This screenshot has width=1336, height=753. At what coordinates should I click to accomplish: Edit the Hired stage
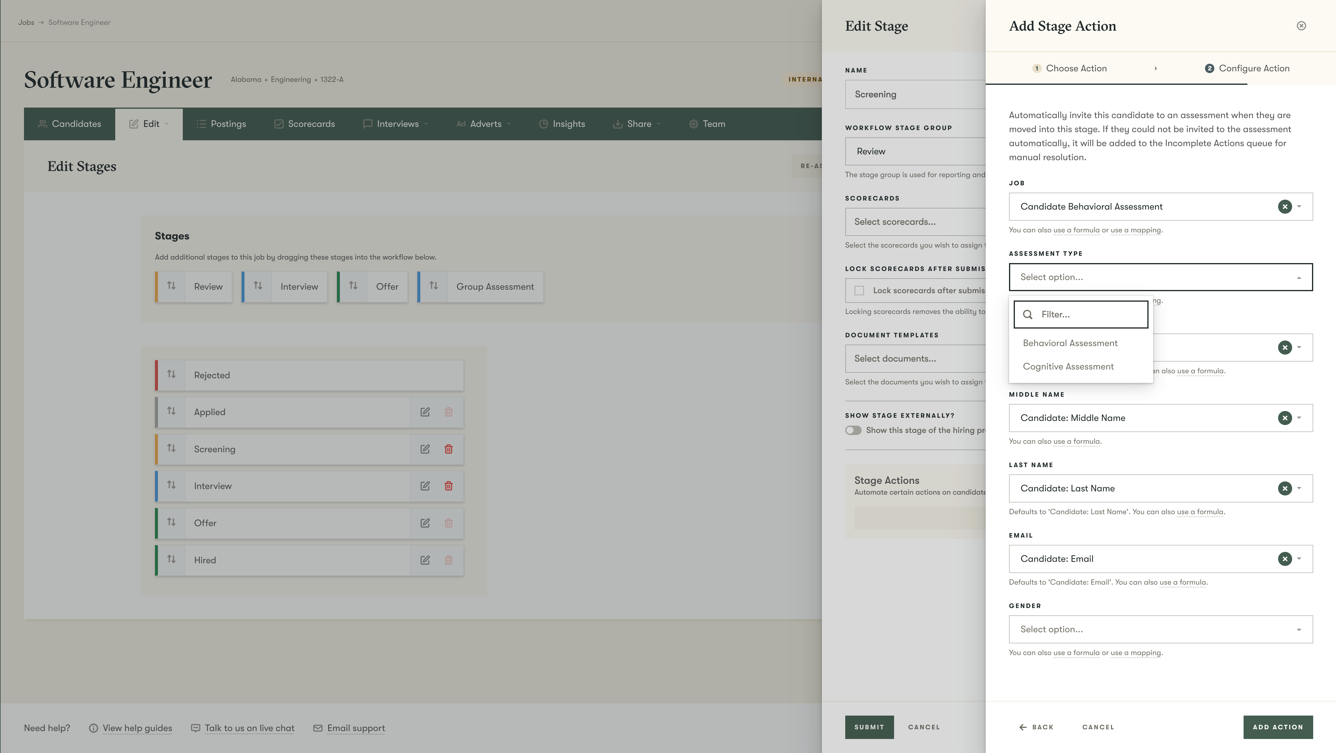[x=425, y=560]
